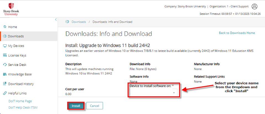
Task: Click the Home house icon
Action: pos(5,27)
